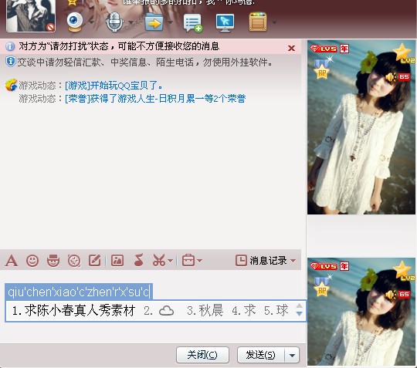Choose candidate 4 求
The width and height of the screenshot is (417, 368).
click(x=244, y=310)
